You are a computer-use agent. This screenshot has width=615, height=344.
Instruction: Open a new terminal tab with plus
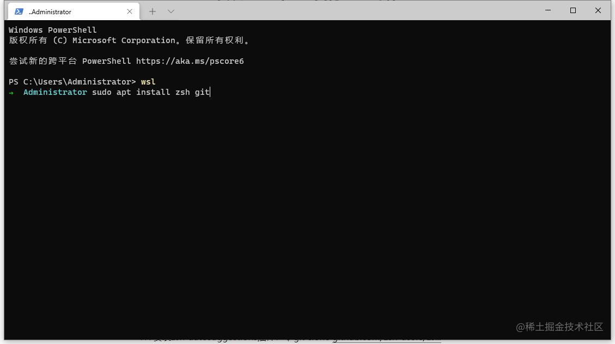click(x=153, y=11)
